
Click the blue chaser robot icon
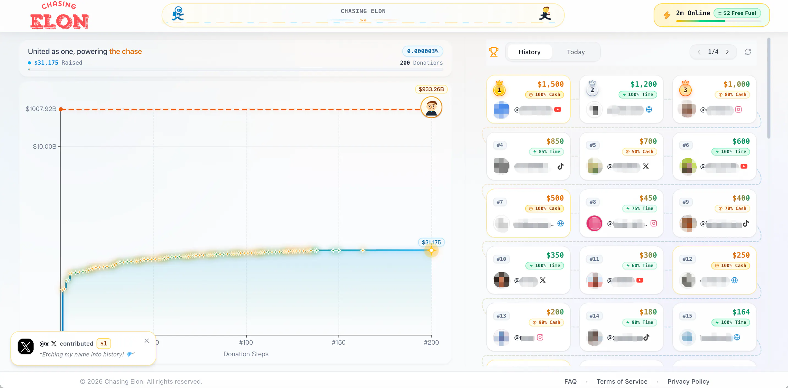[178, 14]
